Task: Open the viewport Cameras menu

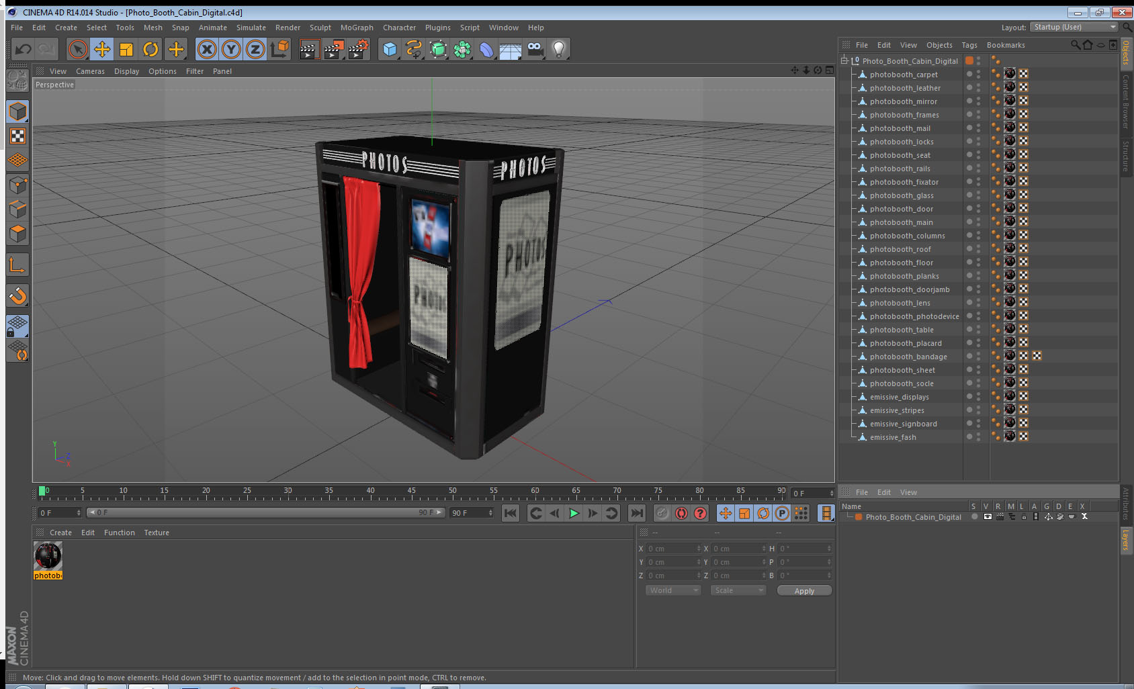Action: tap(90, 71)
